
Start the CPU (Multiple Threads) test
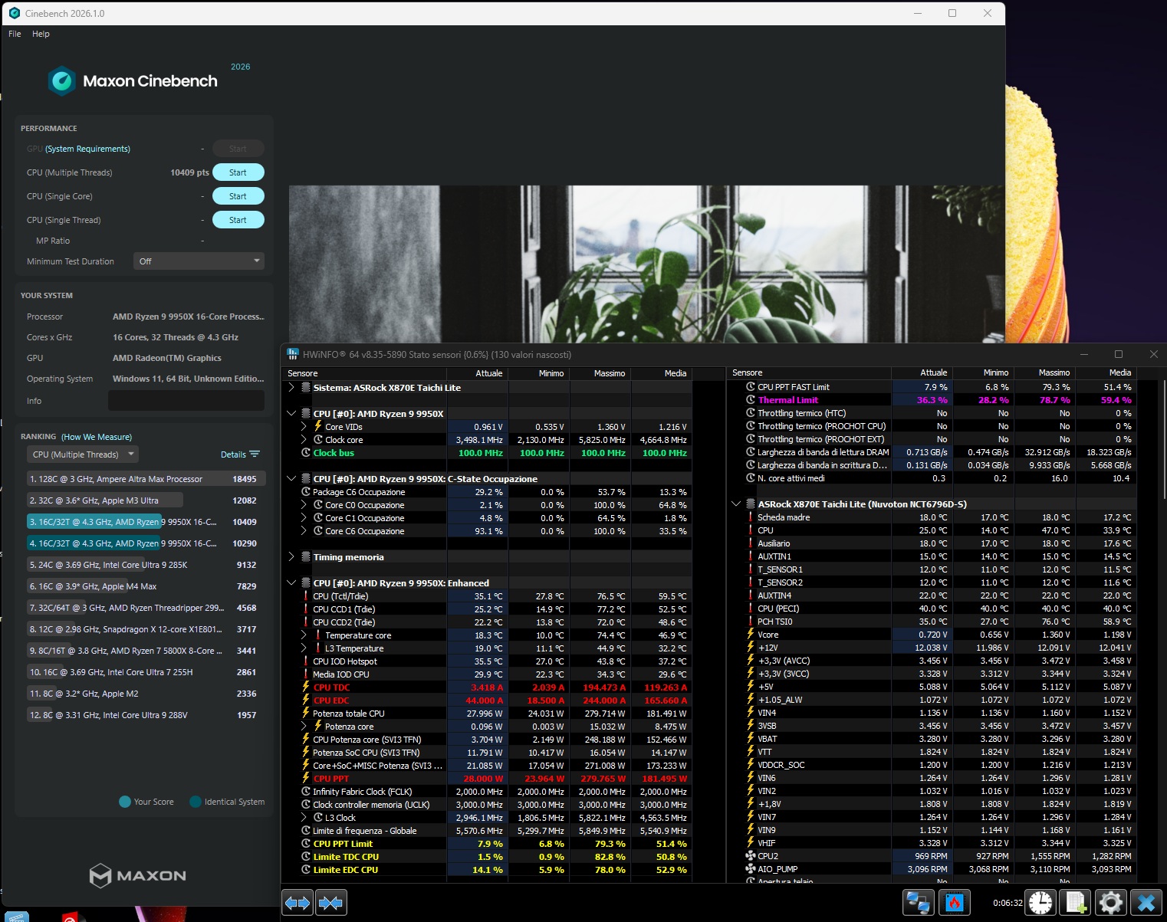(x=238, y=172)
